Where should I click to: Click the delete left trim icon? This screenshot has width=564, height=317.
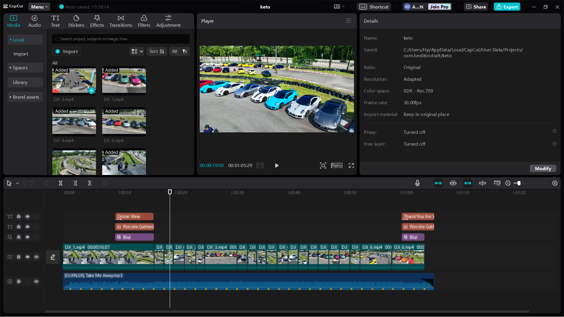point(75,183)
